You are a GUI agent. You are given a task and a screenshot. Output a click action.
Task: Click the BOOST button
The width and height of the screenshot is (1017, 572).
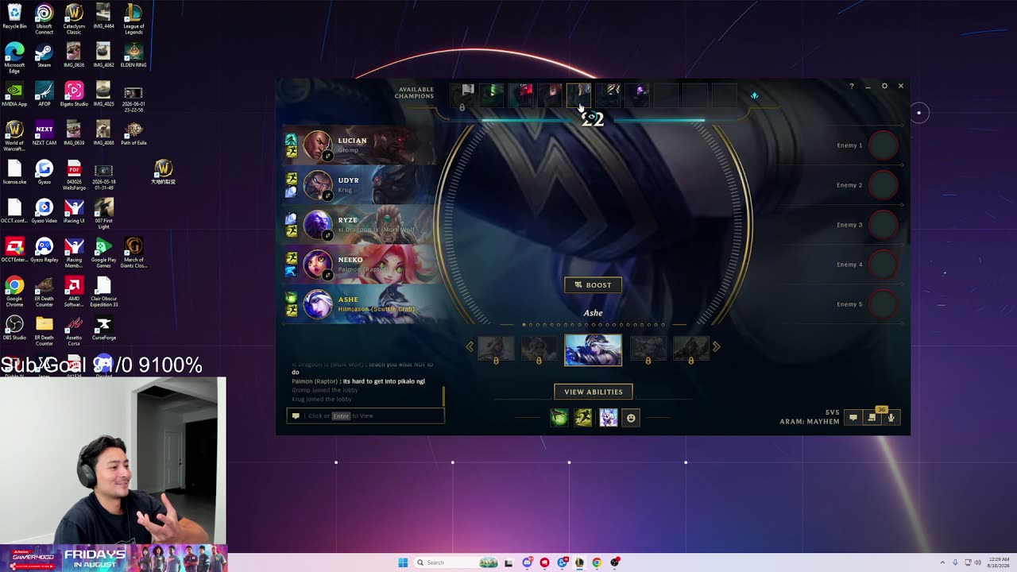[593, 285]
